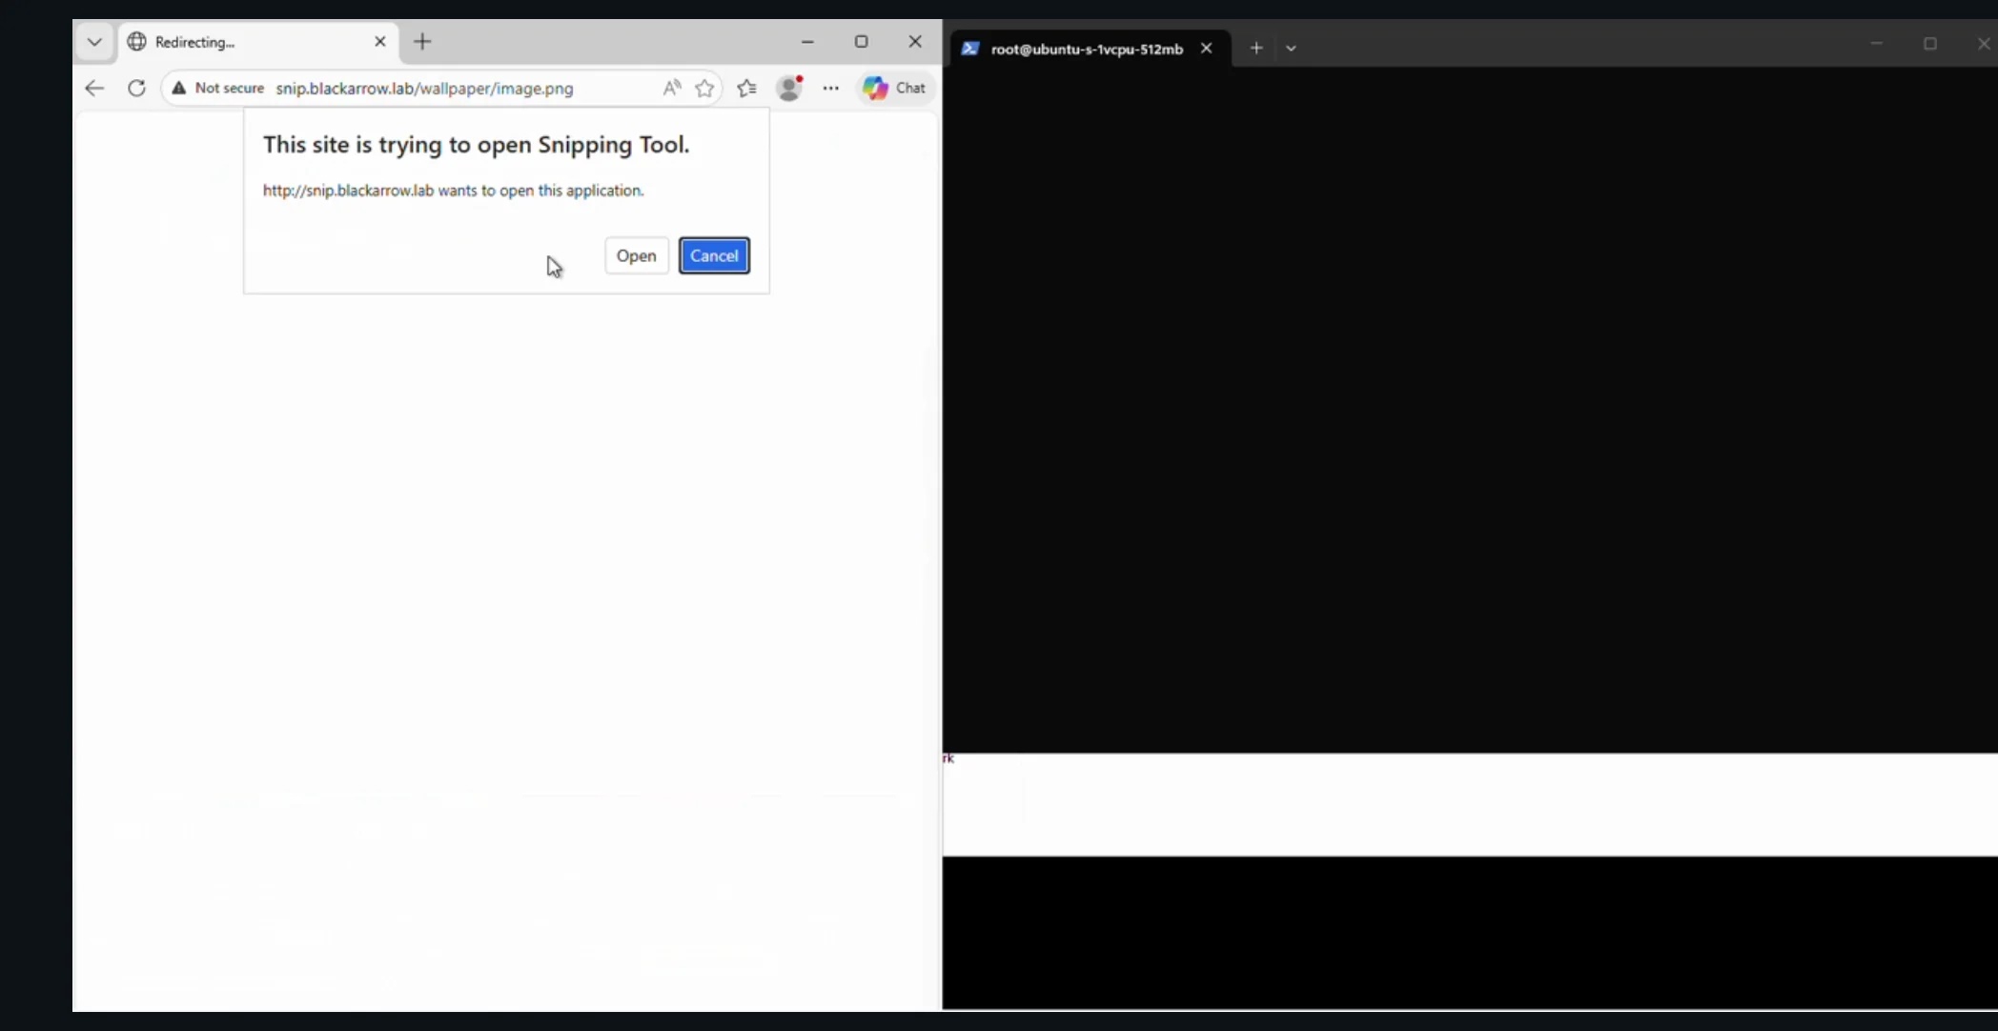Viewport: 1998px width, 1031px height.
Task: Click Open in Snipping Tool dialog
Action: [636, 255]
